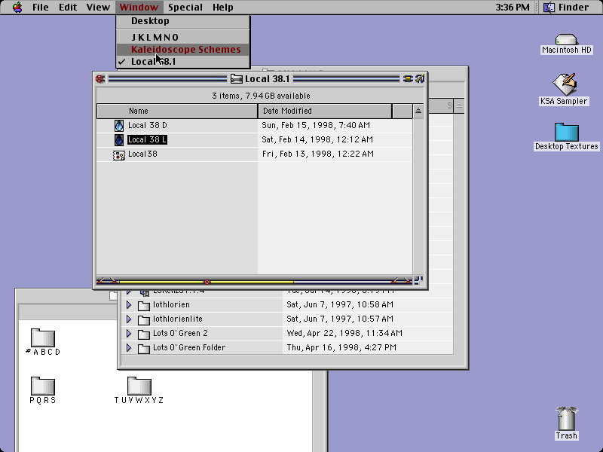Select the P Q R S folder
603x452 pixels.
43,386
